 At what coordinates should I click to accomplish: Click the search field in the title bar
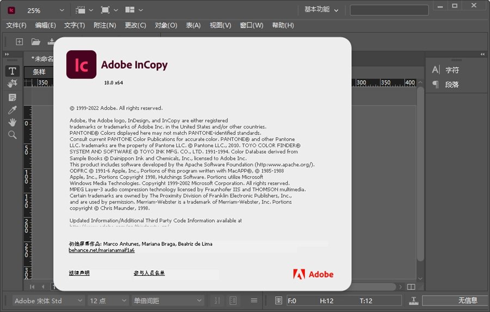pyautogui.click(x=389, y=10)
